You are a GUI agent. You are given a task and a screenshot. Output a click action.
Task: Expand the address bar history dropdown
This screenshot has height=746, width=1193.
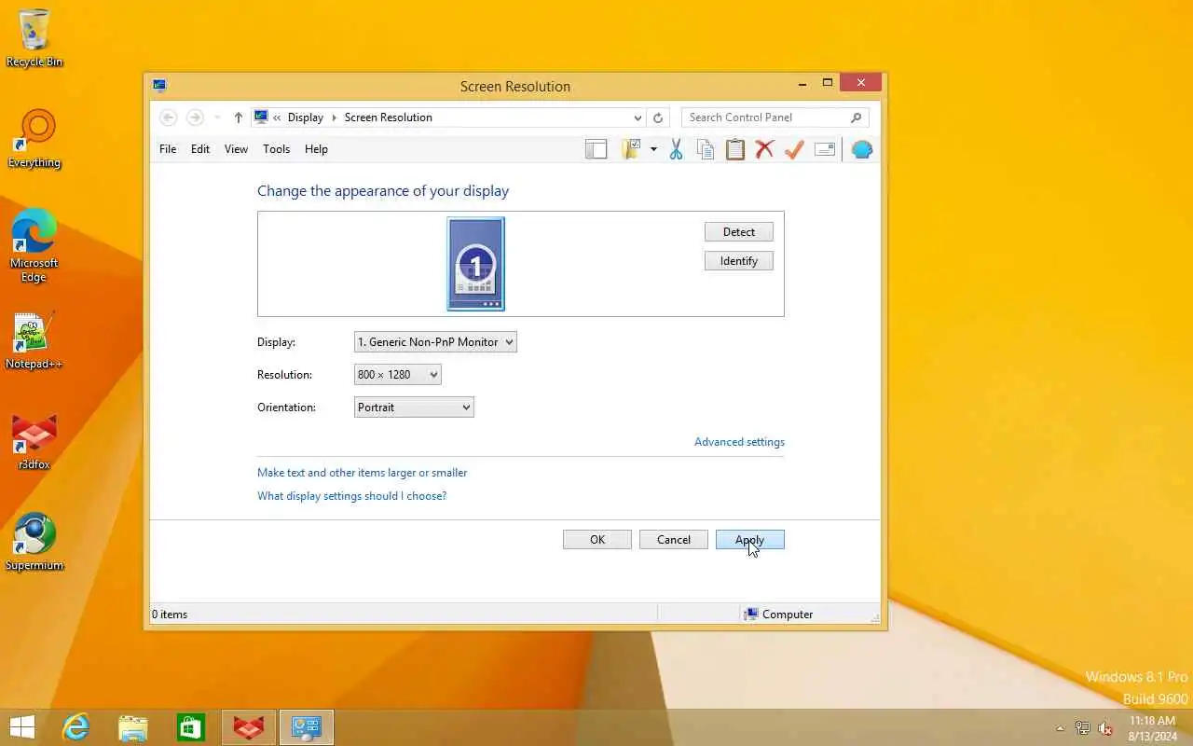point(638,117)
